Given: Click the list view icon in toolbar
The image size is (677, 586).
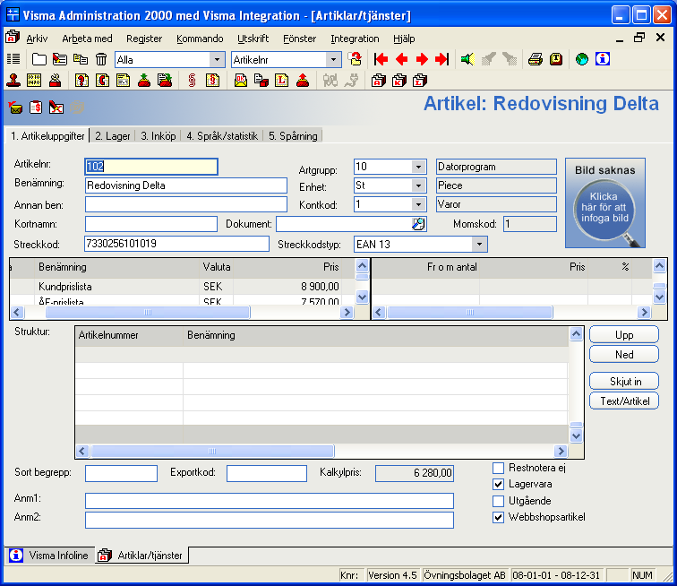Looking at the screenshot, I should (13, 59).
